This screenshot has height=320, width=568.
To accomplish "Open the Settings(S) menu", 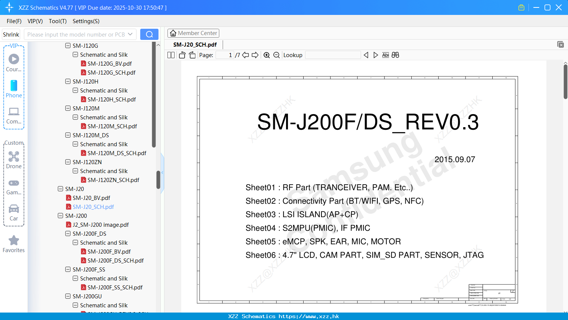I will tap(86, 21).
